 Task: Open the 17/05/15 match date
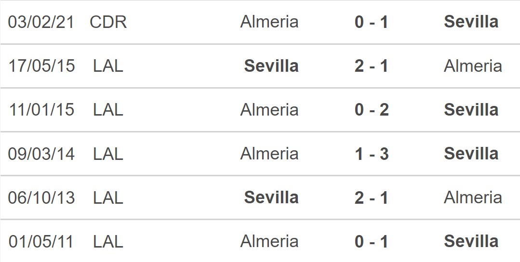coord(41,66)
